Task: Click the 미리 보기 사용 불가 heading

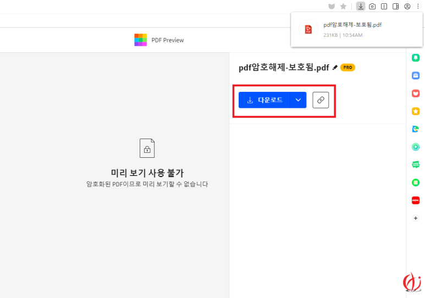Action: [x=147, y=173]
